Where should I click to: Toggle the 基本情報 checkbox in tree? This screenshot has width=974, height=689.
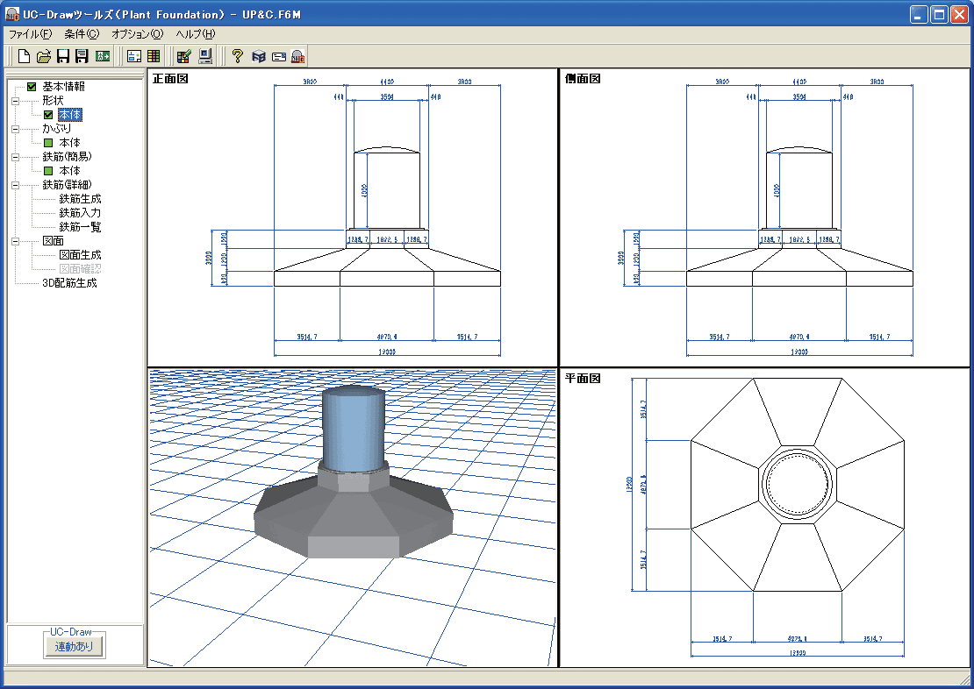click(32, 87)
